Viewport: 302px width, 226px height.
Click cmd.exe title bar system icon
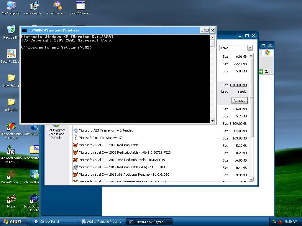point(24,30)
